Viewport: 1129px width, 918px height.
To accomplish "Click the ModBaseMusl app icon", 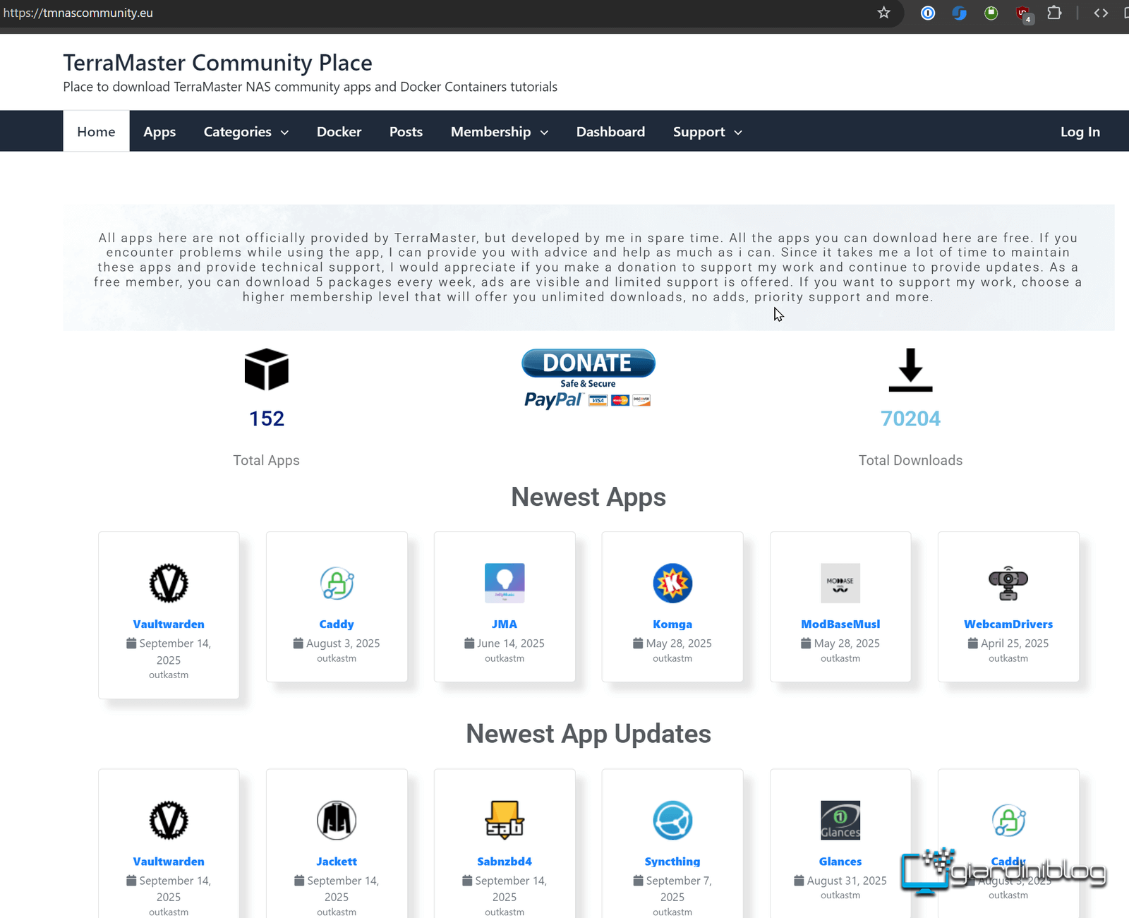I will pyautogui.click(x=840, y=583).
